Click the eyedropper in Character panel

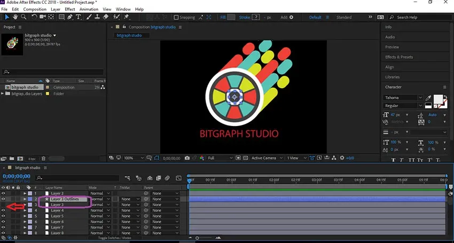pos(428,98)
